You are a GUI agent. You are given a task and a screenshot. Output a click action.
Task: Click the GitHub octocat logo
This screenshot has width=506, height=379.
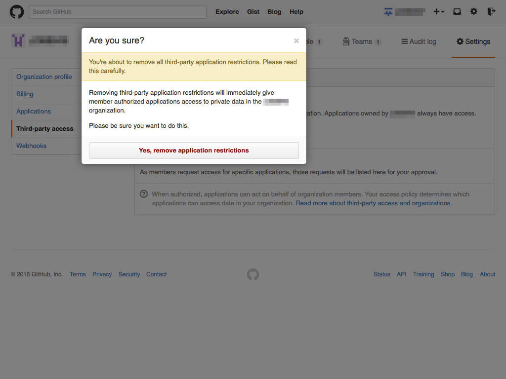(16, 11)
